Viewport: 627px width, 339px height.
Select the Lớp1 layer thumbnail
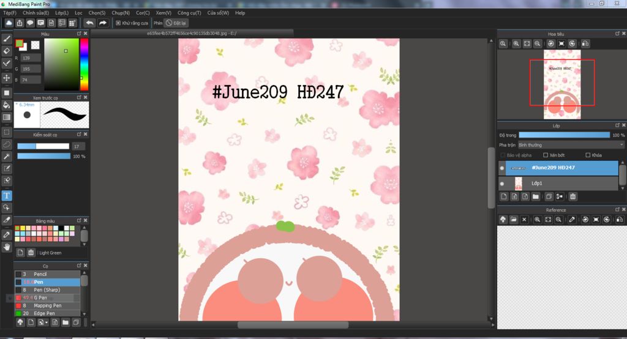click(x=519, y=184)
